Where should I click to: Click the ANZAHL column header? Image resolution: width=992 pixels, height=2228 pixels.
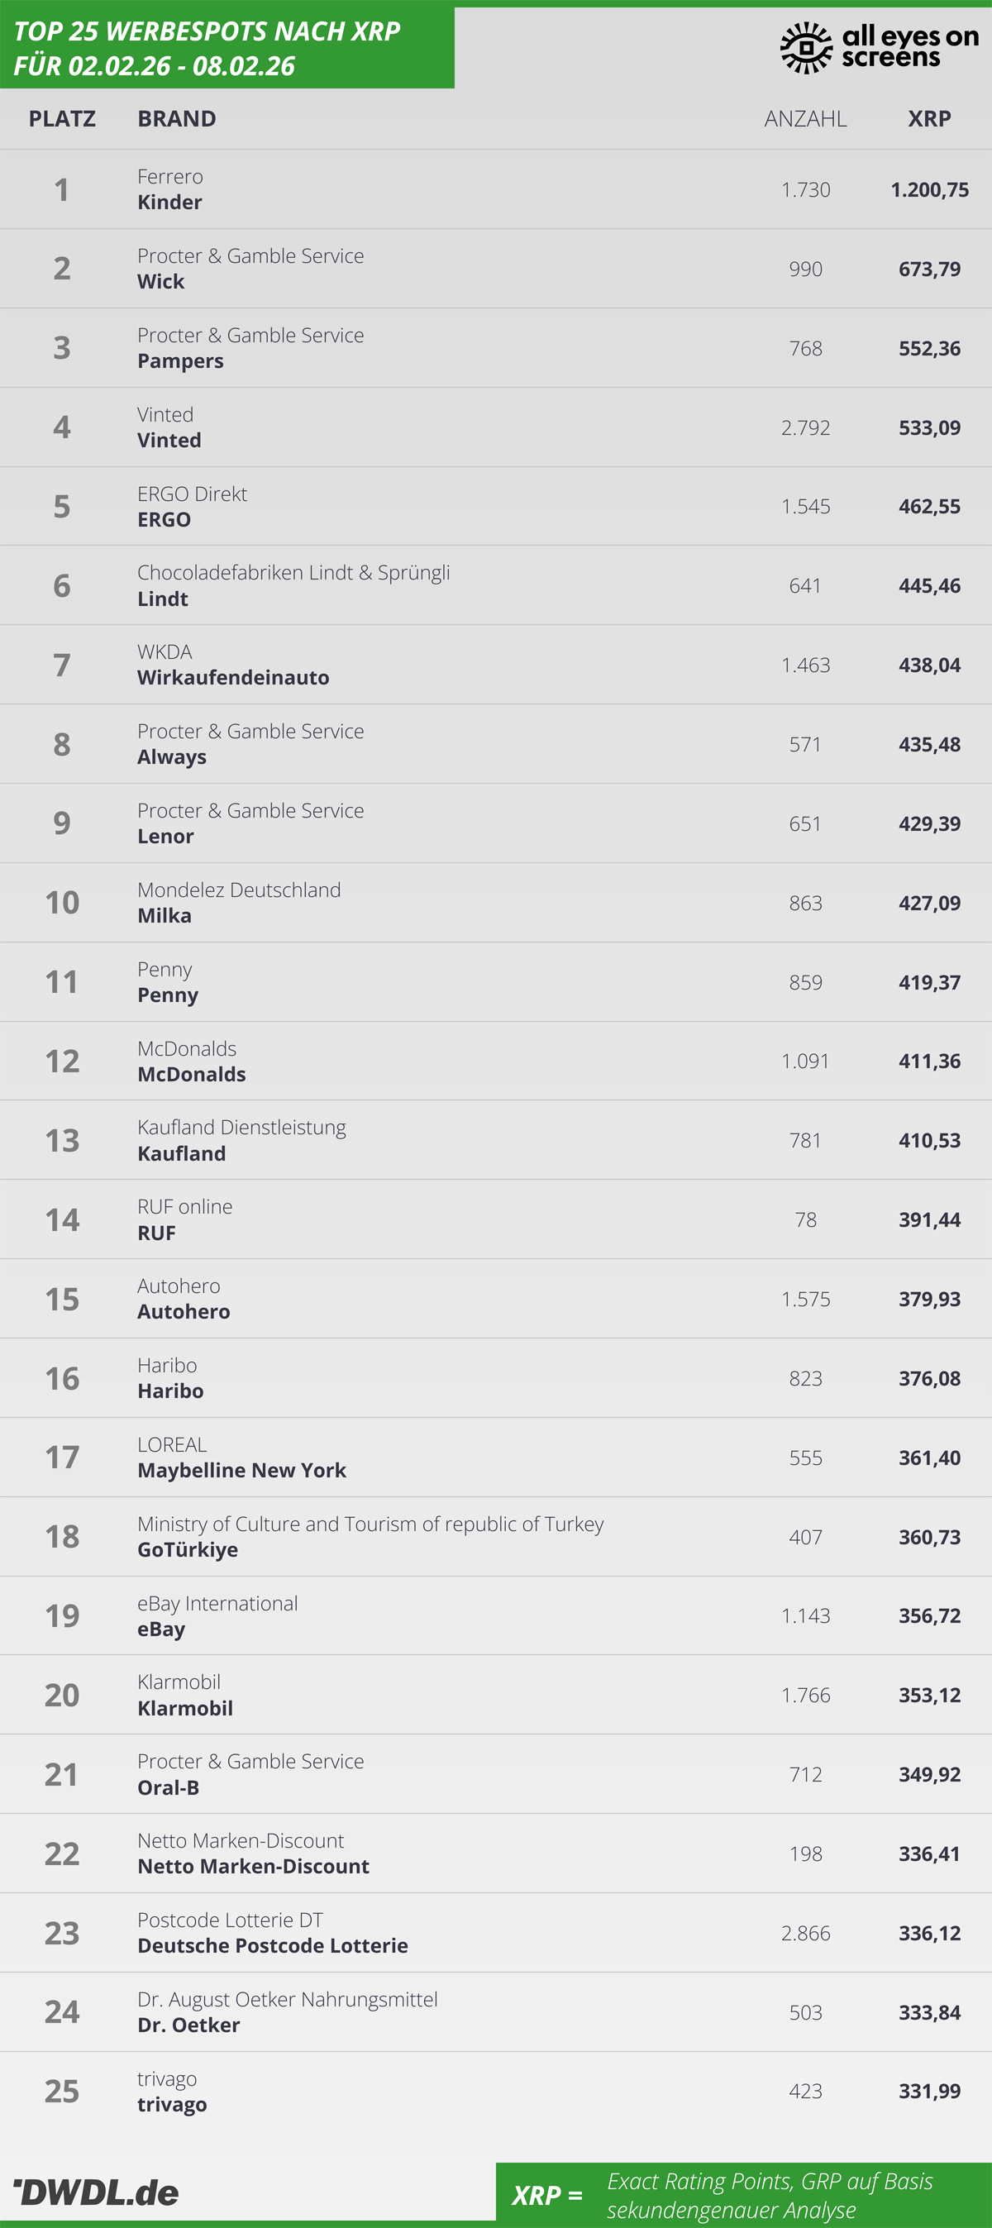coord(805,118)
